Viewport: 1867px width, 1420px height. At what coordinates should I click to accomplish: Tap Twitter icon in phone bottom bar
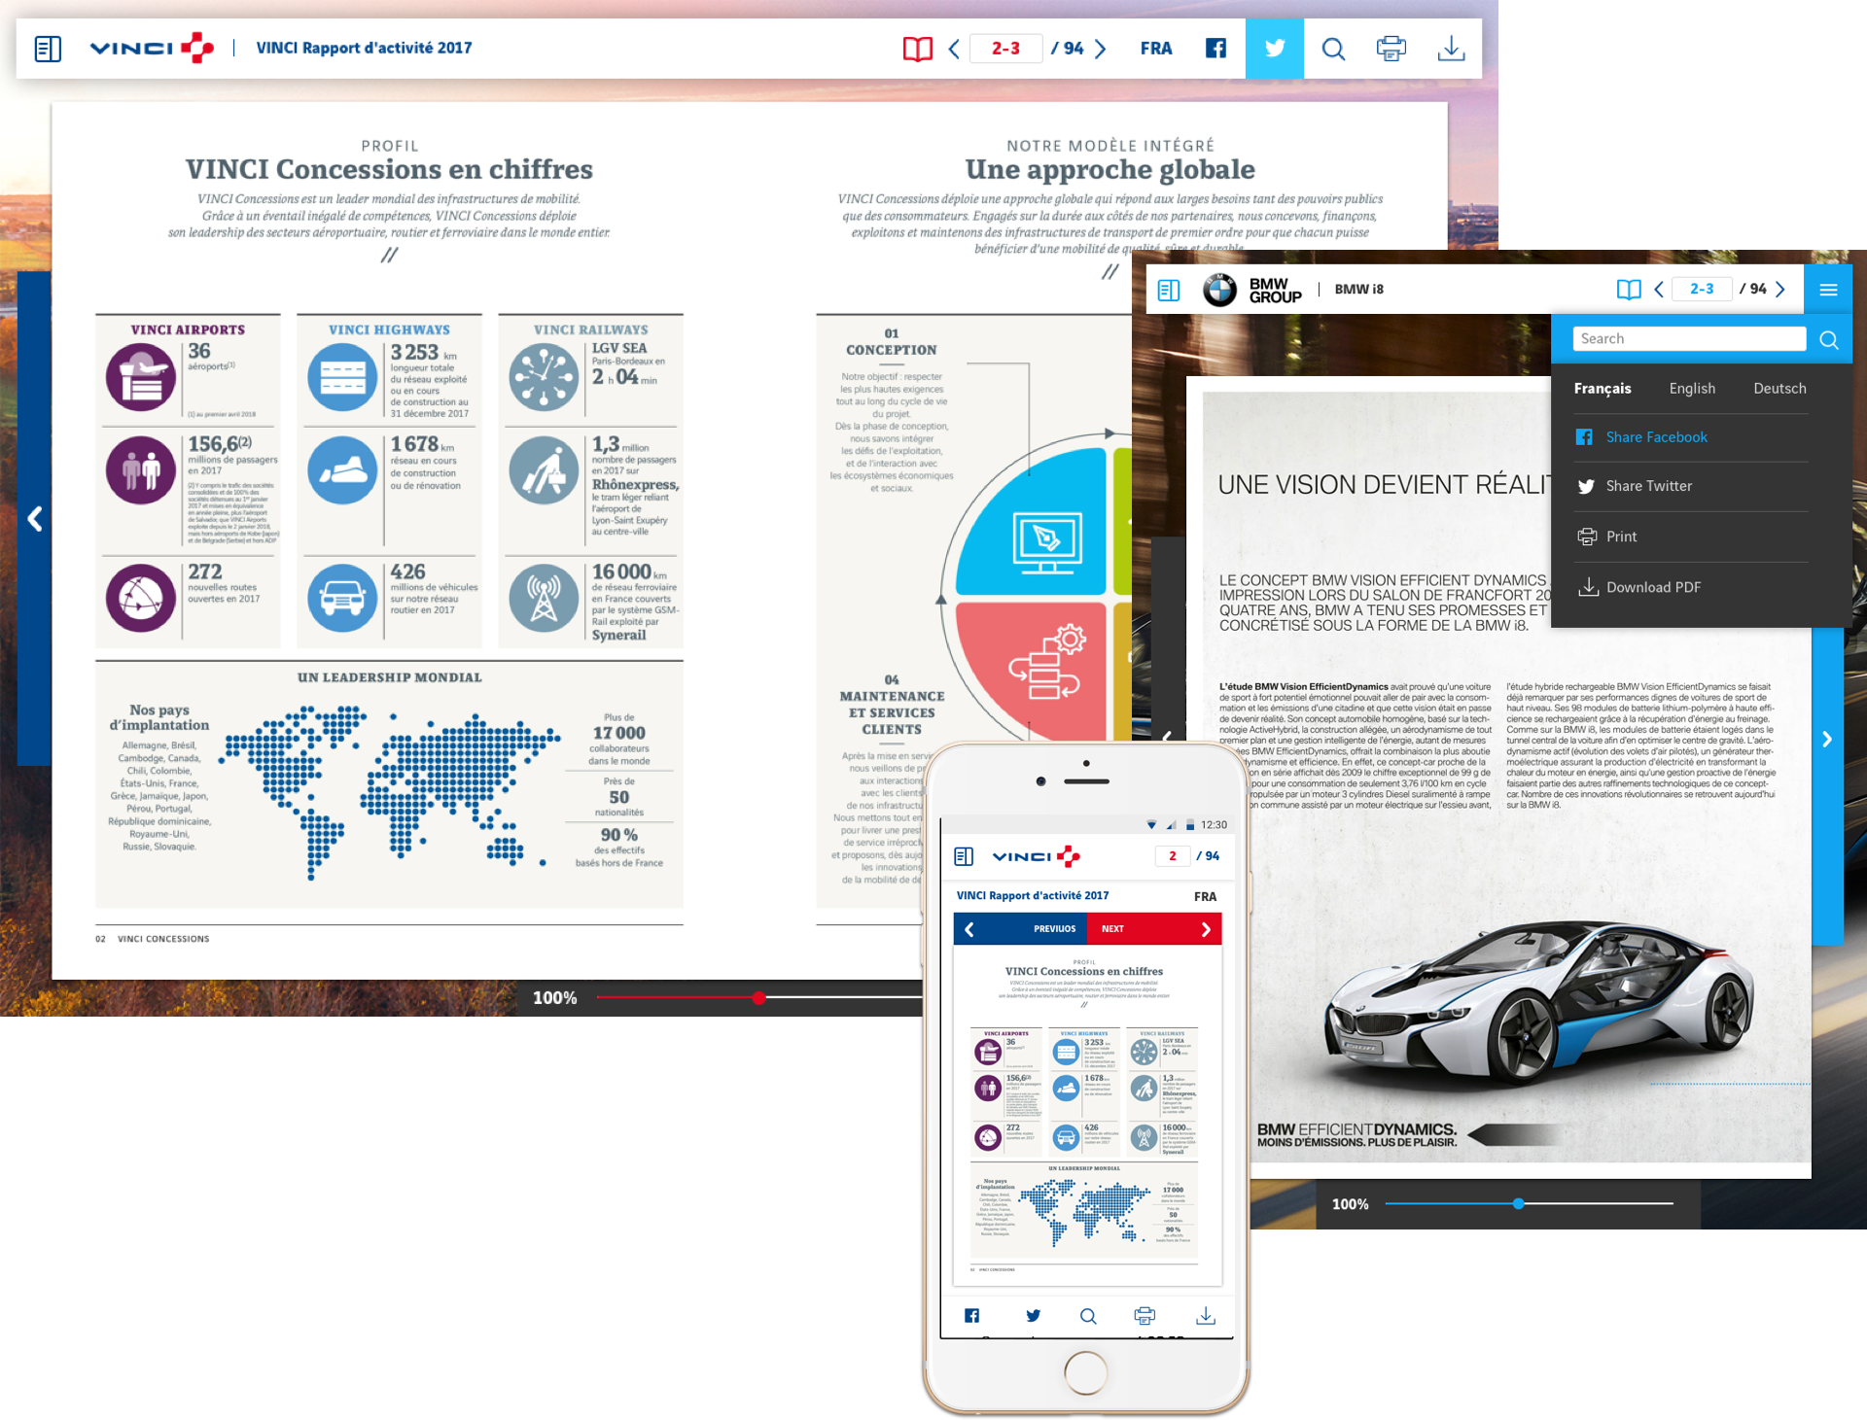coord(1033,1315)
